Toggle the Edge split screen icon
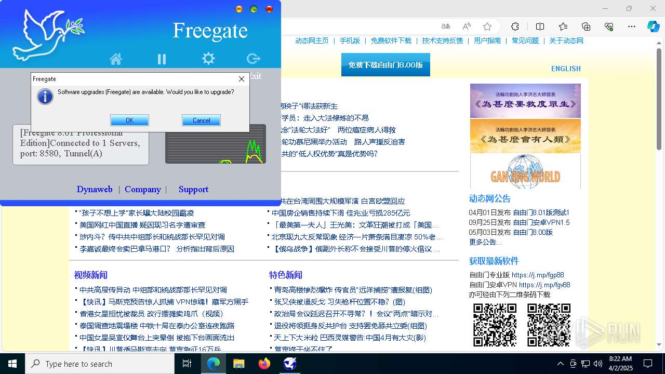 (540, 26)
